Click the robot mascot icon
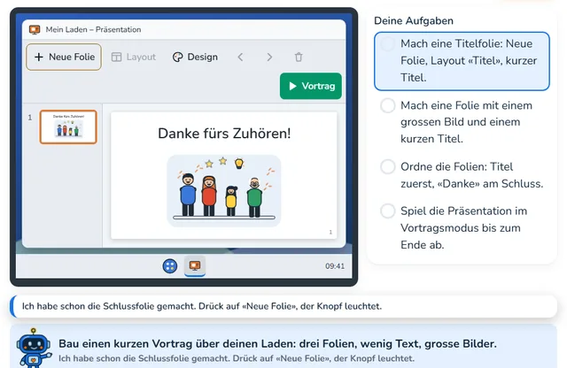 pyautogui.click(x=34, y=349)
